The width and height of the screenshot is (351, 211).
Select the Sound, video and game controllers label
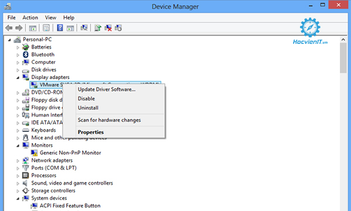pyautogui.click(x=72, y=183)
